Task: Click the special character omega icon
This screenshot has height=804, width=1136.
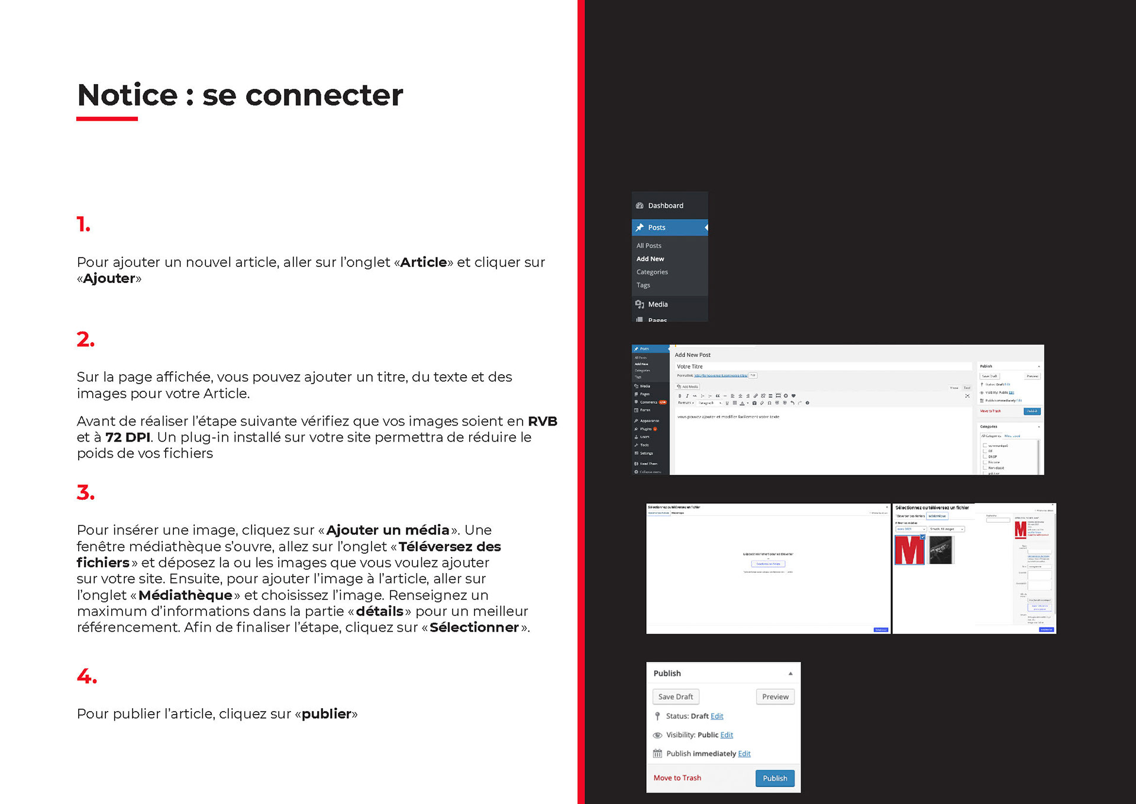Action: coord(769,403)
